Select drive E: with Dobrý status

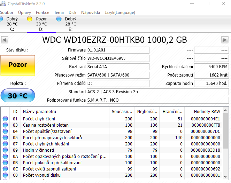click(x=71, y=24)
